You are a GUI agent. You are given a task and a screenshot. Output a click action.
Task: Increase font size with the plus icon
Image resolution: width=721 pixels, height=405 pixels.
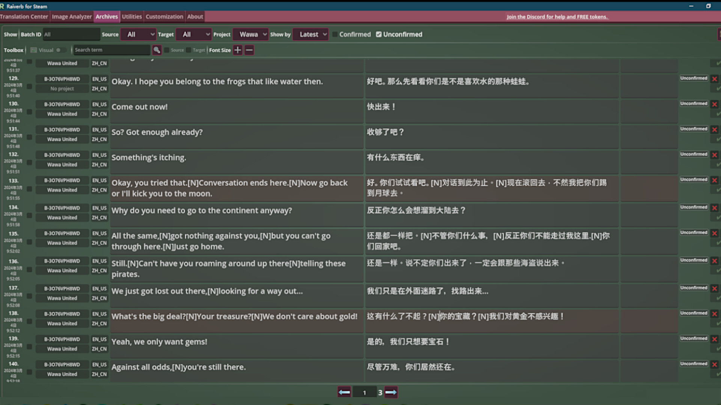pyautogui.click(x=237, y=50)
